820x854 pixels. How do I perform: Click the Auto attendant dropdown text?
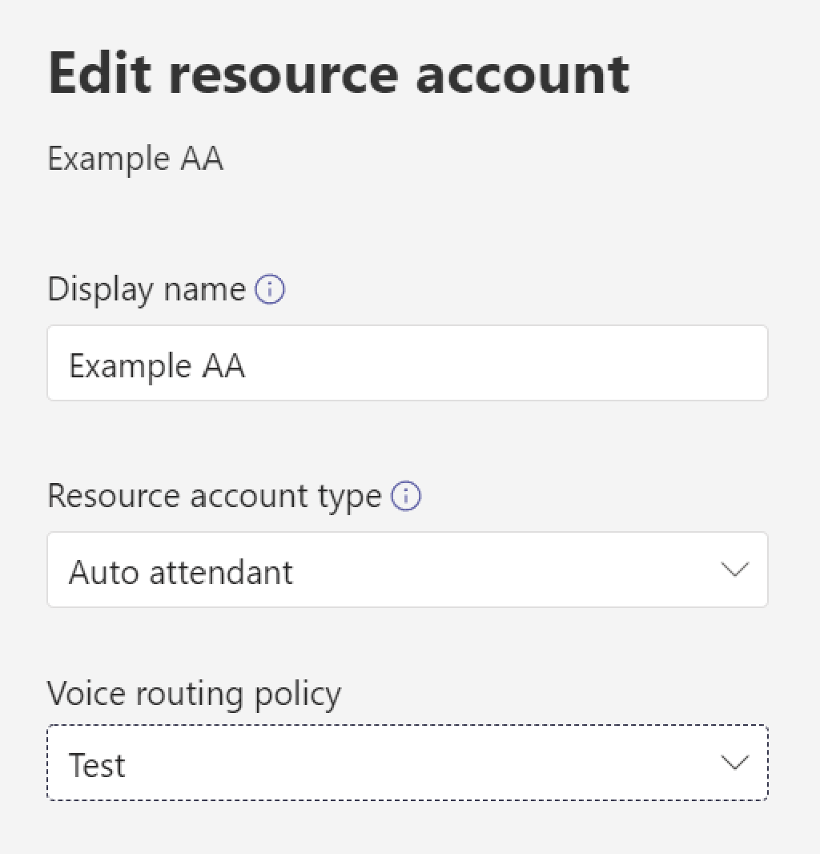coord(181,571)
